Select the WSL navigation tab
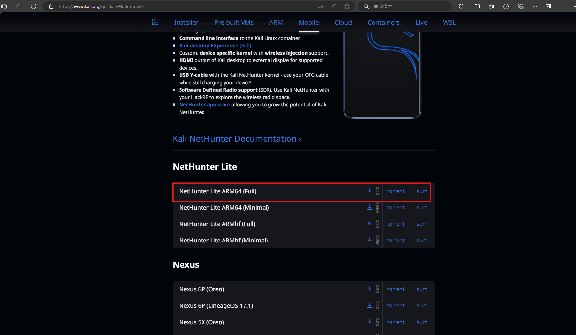The width and height of the screenshot is (576, 335). (449, 22)
